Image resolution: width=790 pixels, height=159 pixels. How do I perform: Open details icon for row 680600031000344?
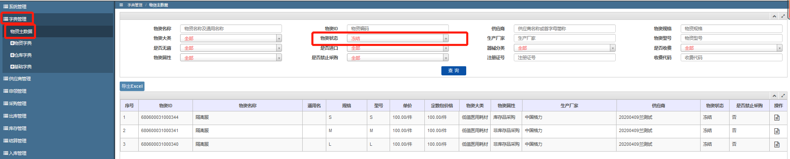point(777,118)
